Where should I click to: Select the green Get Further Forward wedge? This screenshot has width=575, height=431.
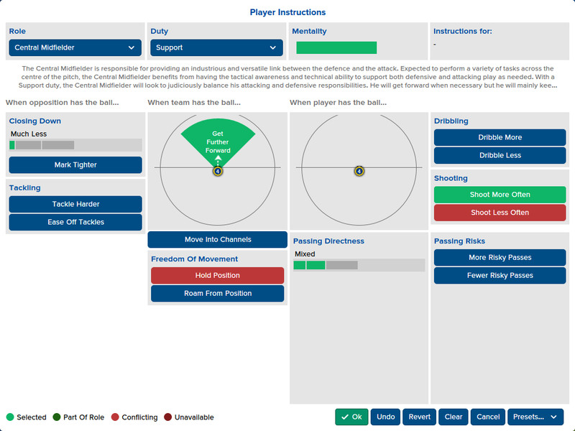click(x=218, y=142)
